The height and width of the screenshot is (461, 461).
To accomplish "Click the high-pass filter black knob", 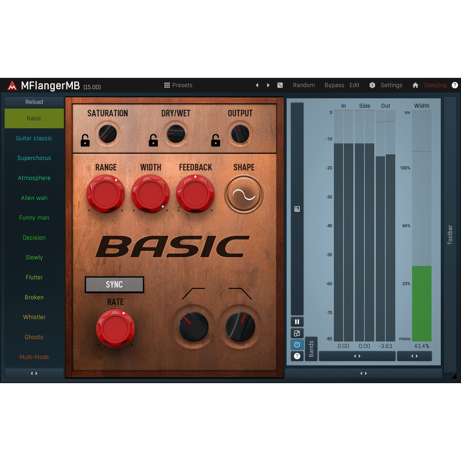I will click(x=193, y=327).
